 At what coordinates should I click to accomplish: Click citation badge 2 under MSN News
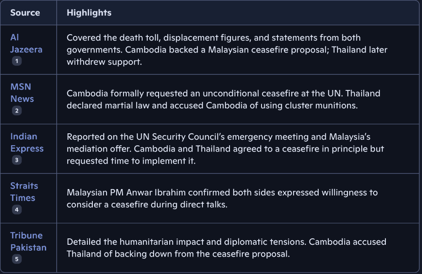(x=16, y=111)
